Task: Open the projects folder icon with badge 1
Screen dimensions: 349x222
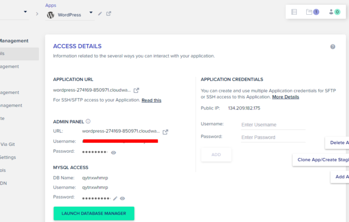Action: click(313, 12)
